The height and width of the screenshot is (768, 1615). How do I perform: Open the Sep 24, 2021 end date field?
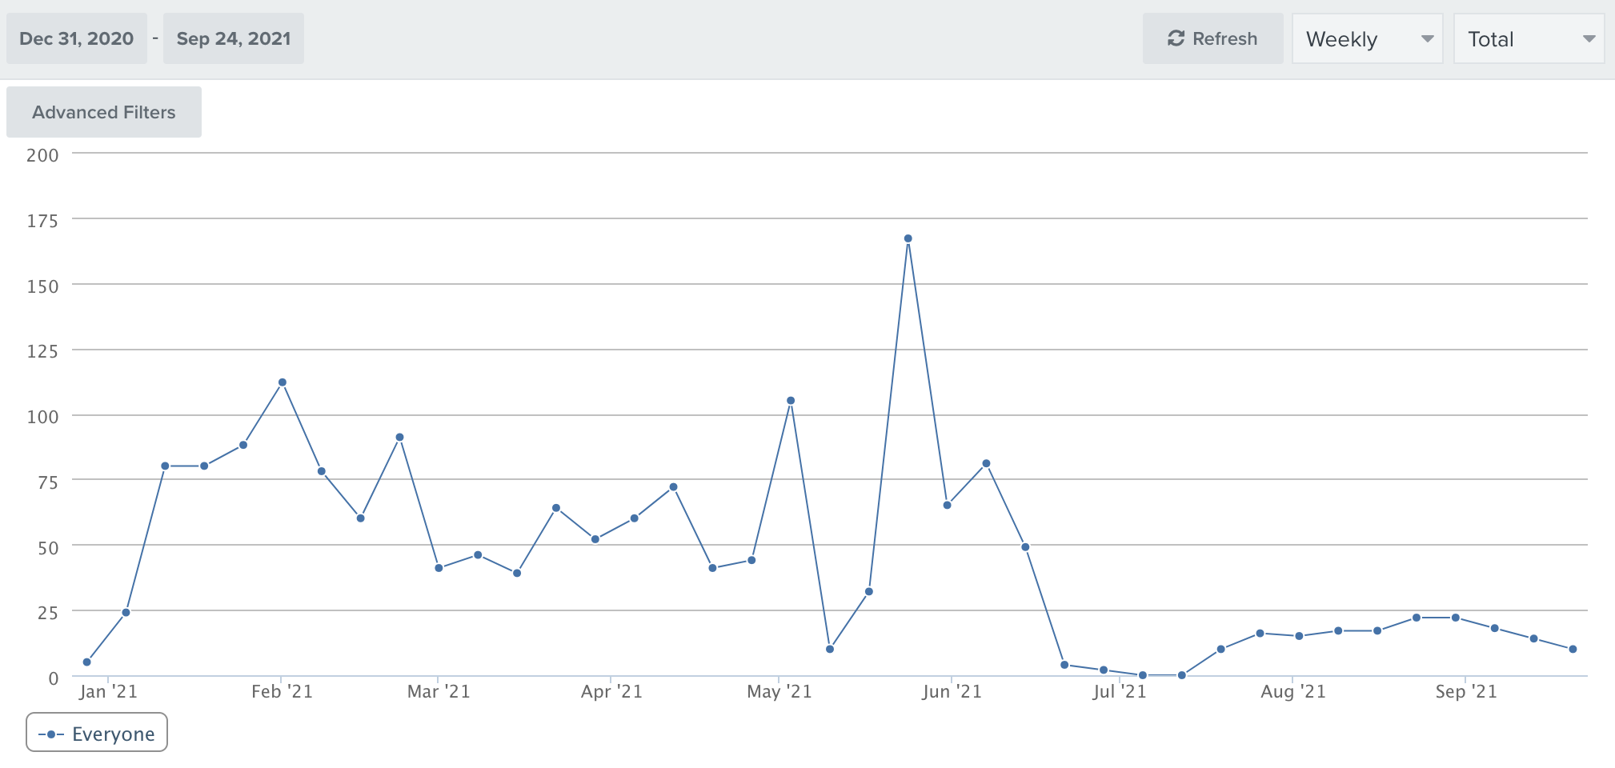(234, 38)
